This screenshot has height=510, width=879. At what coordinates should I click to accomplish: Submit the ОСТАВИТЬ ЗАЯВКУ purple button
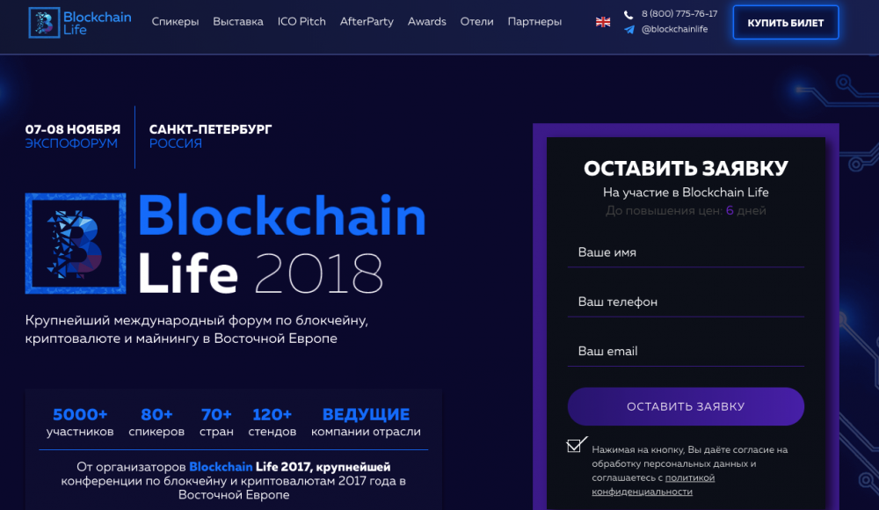(x=686, y=406)
